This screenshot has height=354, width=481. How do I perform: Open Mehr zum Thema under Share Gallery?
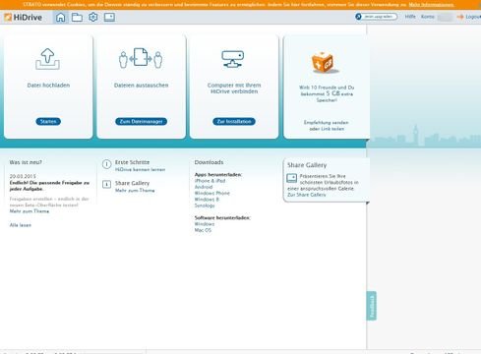135,190
